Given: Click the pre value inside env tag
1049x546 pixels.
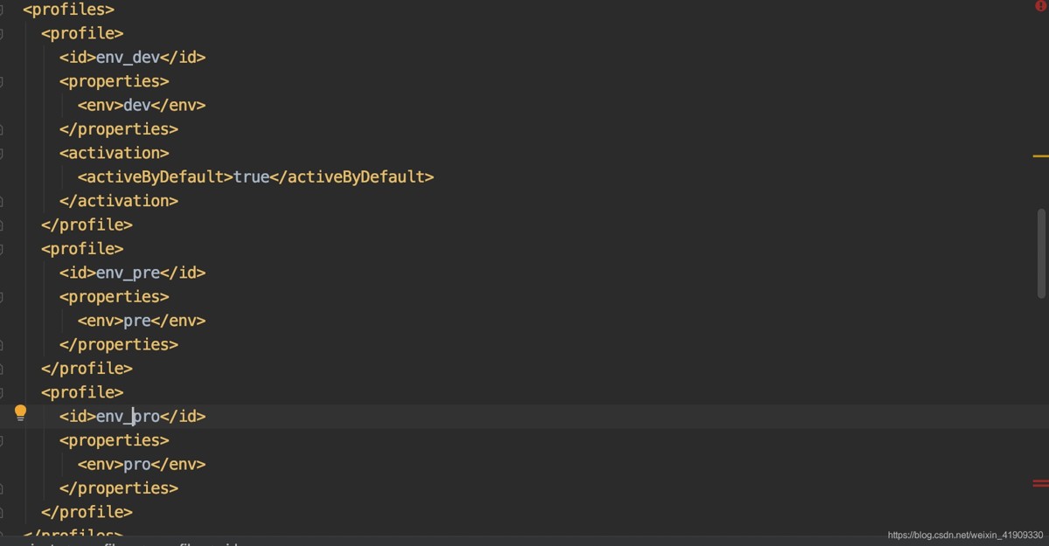Looking at the screenshot, I should (x=137, y=321).
